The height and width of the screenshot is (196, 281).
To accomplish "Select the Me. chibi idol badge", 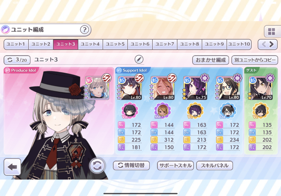I will click(163, 110).
